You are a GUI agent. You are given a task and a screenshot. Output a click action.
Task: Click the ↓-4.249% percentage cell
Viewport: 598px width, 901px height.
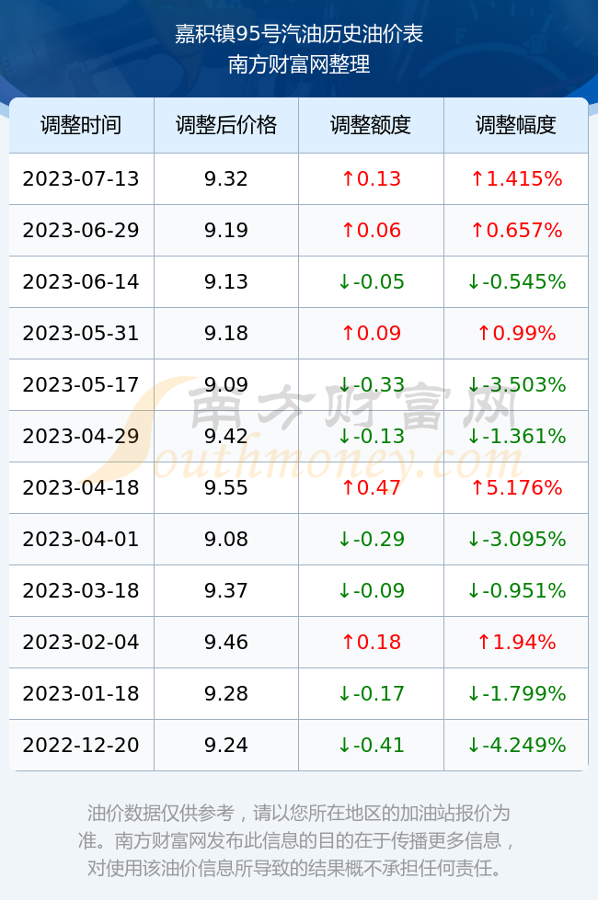pos(516,745)
